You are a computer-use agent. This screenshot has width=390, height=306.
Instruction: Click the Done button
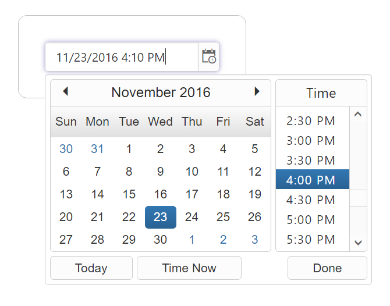[x=327, y=268]
